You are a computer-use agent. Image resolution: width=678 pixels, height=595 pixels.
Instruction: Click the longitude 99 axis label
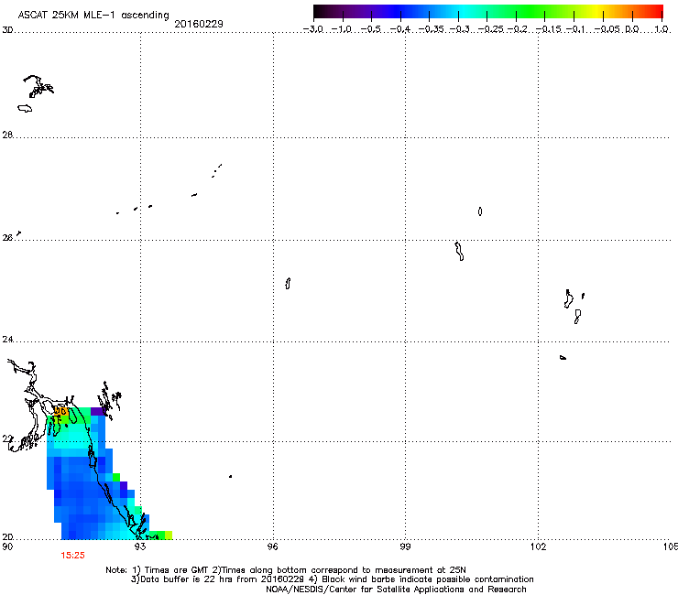[405, 546]
